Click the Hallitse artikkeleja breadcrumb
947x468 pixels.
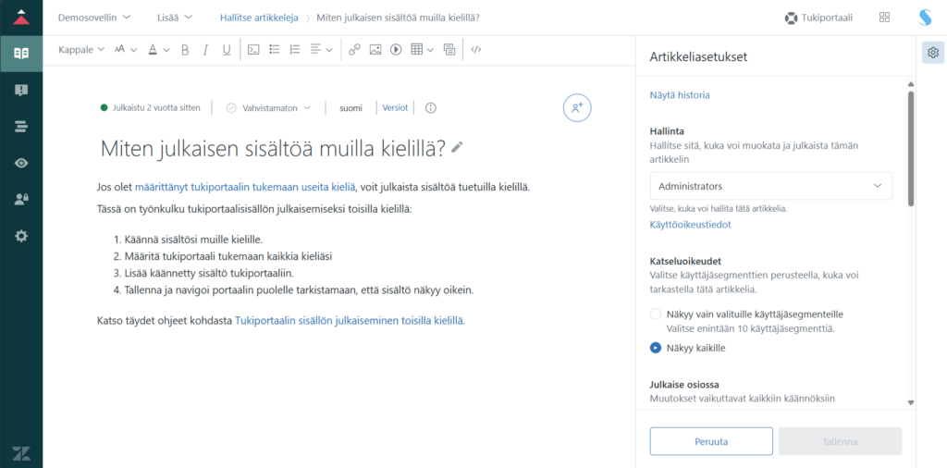coord(259,18)
